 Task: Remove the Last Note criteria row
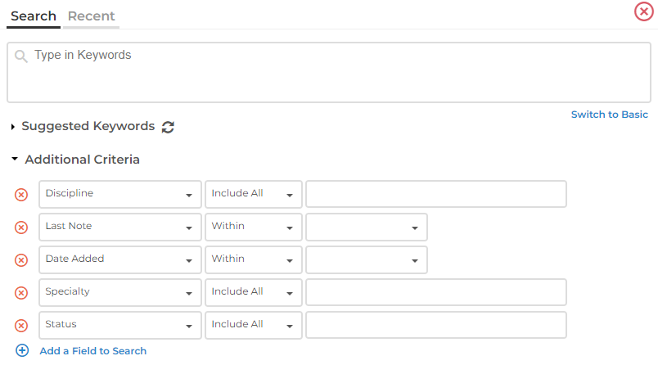pyautogui.click(x=22, y=228)
